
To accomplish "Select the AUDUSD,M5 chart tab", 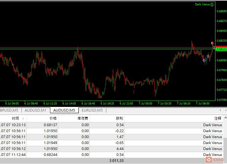I will click(x=64, y=110).
